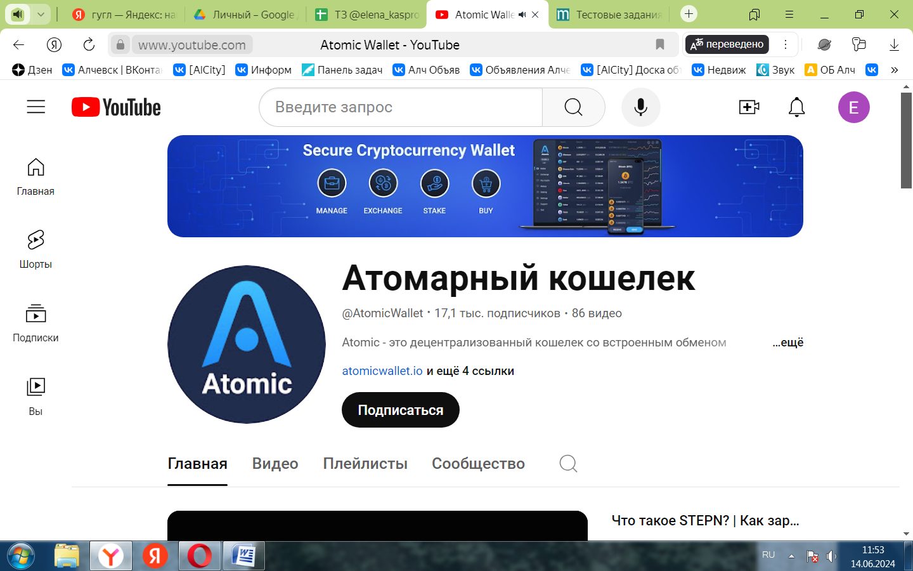Select channel Главная tab
The image size is (913, 571).
pyautogui.click(x=197, y=464)
